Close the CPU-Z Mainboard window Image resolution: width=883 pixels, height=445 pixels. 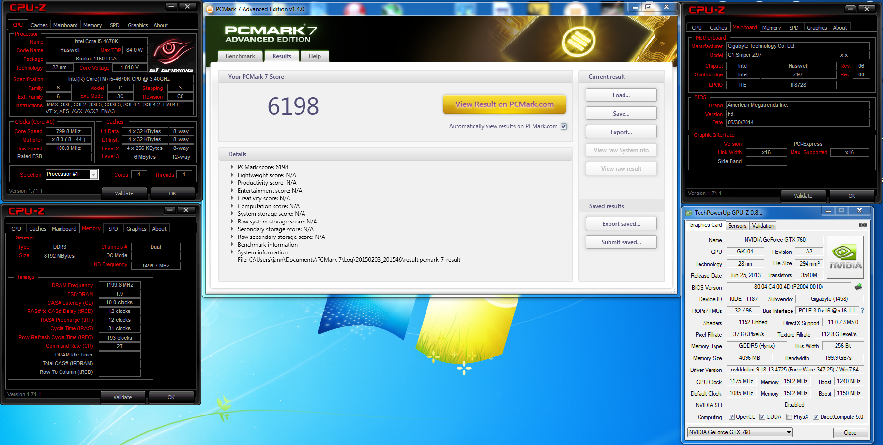[x=867, y=9]
